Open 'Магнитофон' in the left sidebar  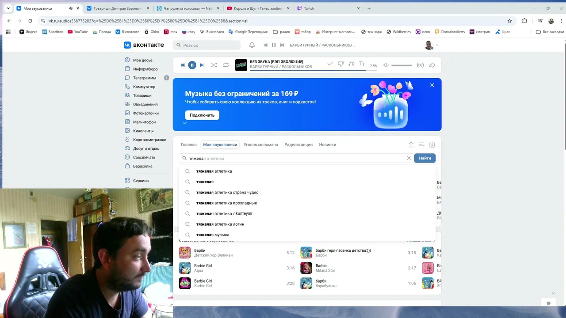145,122
